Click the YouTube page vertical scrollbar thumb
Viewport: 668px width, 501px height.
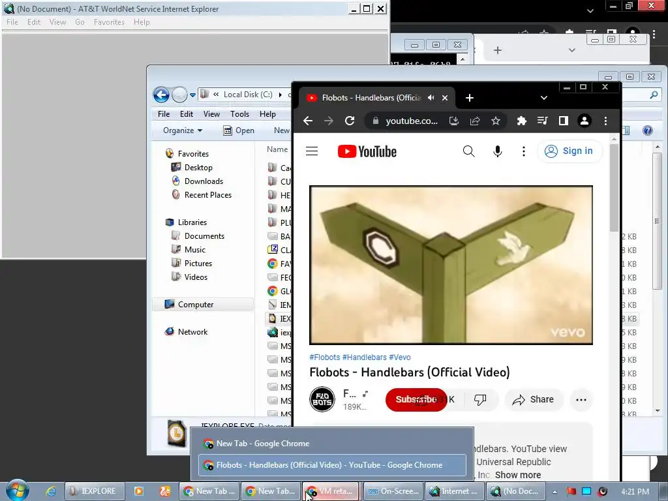click(614, 187)
